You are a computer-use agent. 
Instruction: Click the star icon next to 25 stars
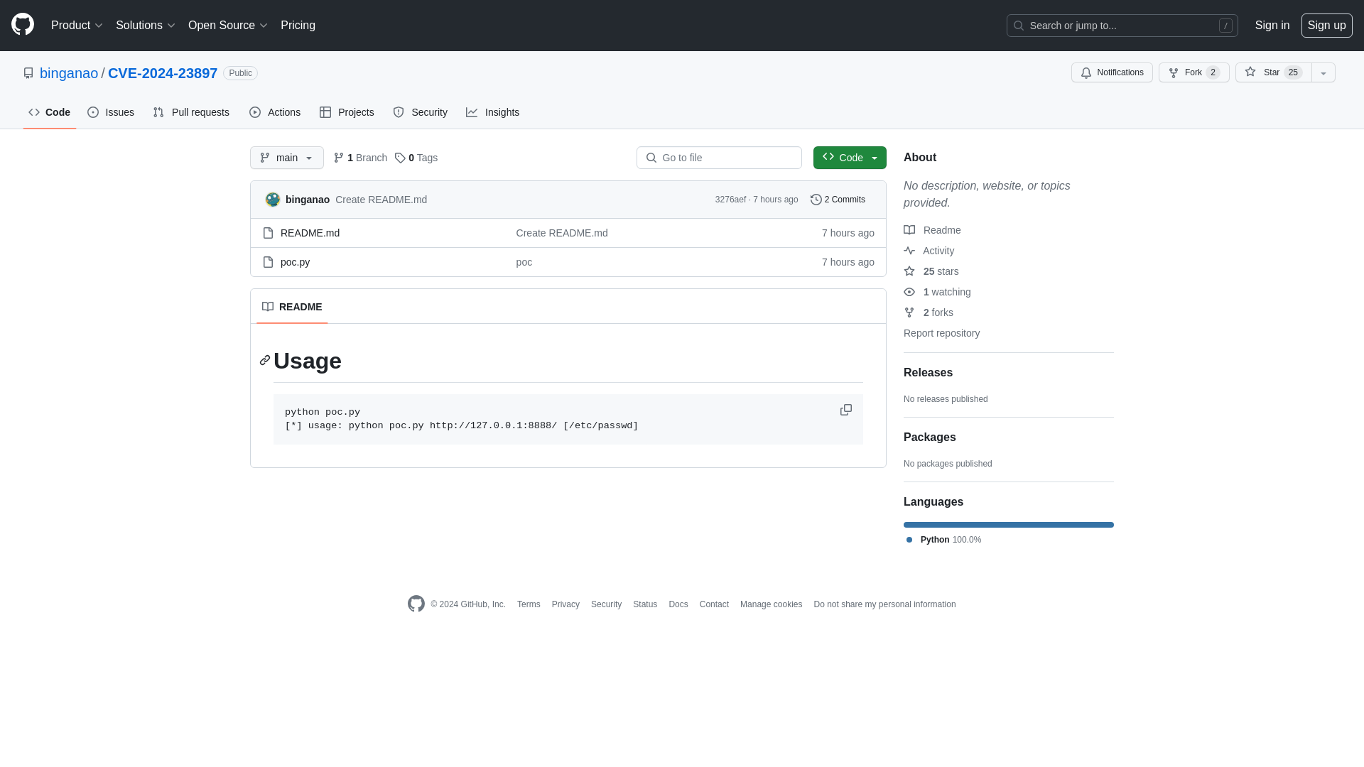coord(909,271)
